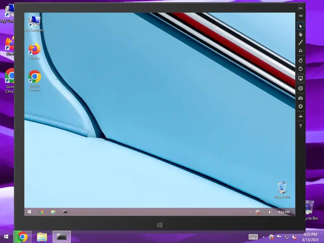Open host network tray icon
Screen dimensions: 324x243
click(x=287, y=237)
